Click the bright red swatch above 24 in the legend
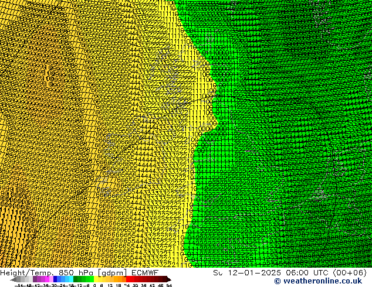Image resolution: width=372 pixels, height=287 pixels. [x=128, y=279]
